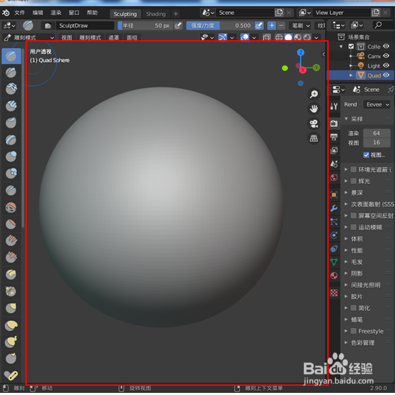Select the Clay Thumb brush tool
The image size is (395, 395).
(x=11, y=123)
